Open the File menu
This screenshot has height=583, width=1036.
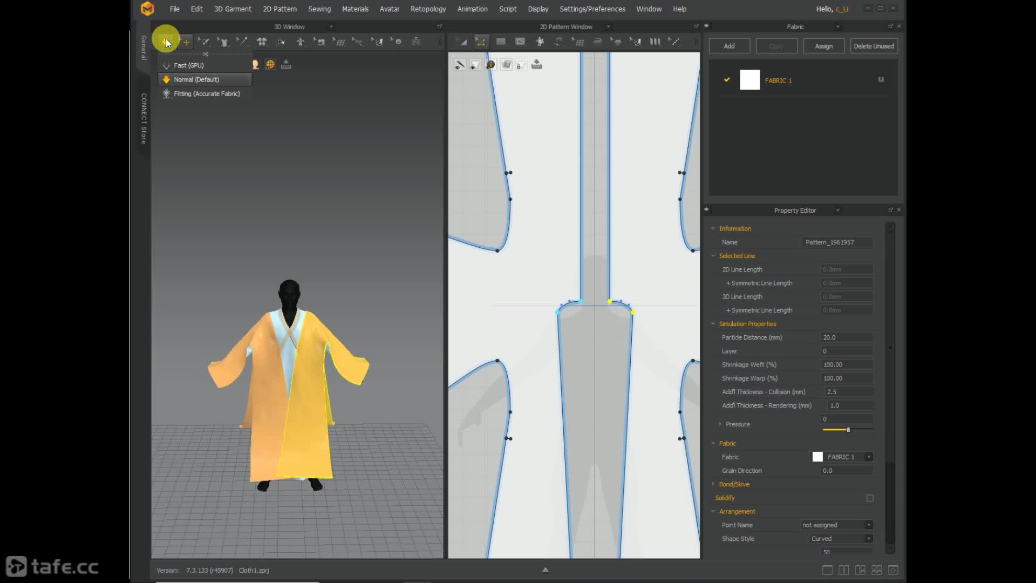tap(174, 9)
